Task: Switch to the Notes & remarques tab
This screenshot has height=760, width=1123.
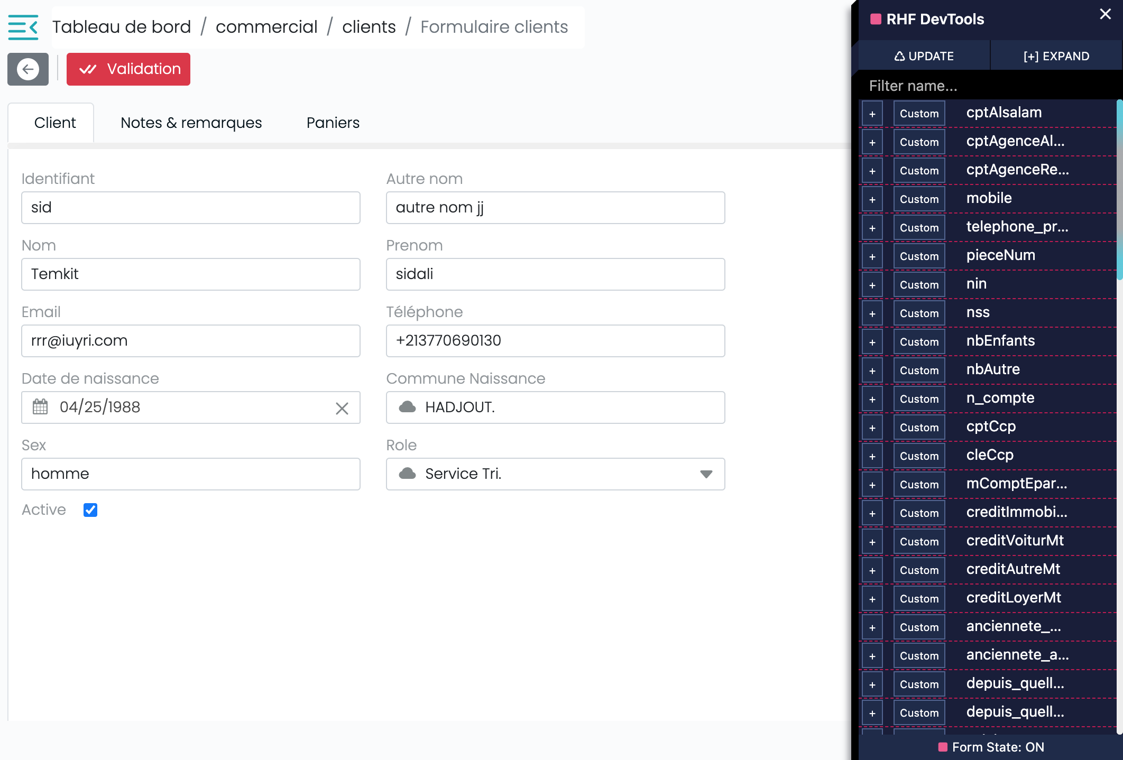Action: pyautogui.click(x=191, y=123)
